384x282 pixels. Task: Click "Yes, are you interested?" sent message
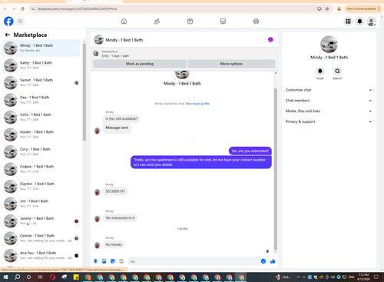pyautogui.click(x=250, y=151)
